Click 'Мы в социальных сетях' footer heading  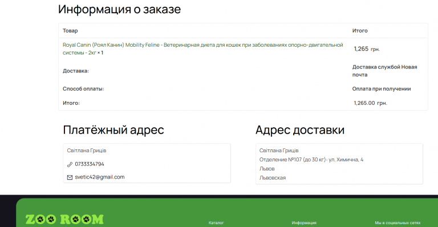coord(398,223)
